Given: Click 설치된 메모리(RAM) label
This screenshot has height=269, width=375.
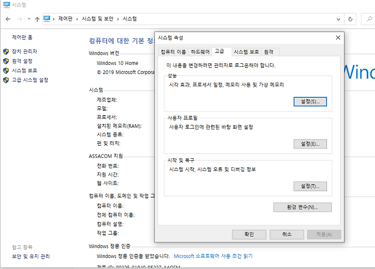Looking at the screenshot, I should (x=119, y=126).
